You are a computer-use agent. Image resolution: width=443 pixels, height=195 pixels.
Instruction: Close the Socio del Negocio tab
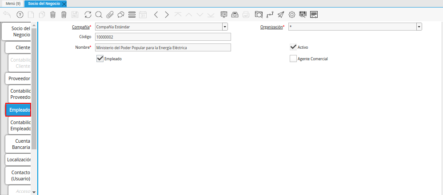(x=64, y=4)
